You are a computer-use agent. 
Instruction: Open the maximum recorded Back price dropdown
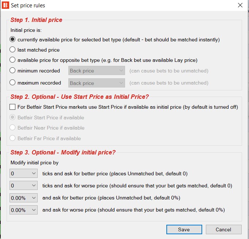[97, 83]
